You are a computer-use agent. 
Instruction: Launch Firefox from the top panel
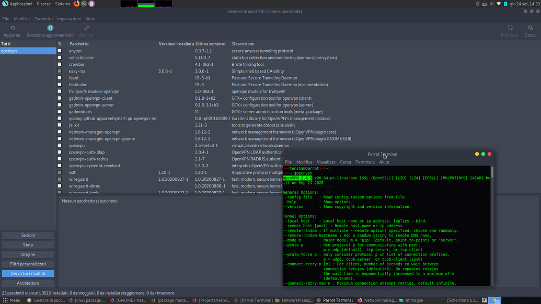76,4
